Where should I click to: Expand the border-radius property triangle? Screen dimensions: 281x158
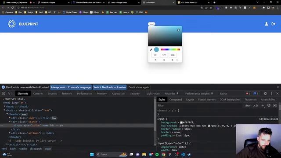[x=183, y=129]
